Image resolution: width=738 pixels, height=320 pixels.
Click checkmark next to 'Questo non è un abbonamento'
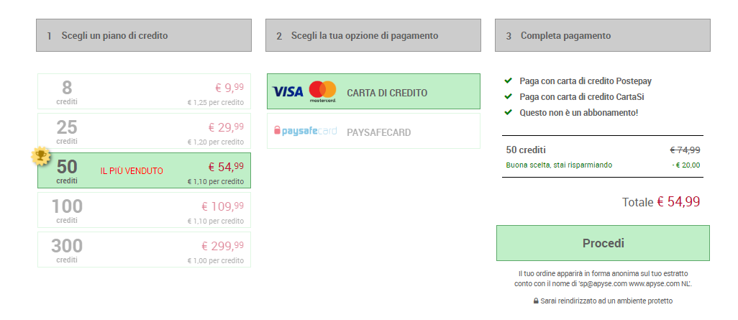tap(509, 112)
